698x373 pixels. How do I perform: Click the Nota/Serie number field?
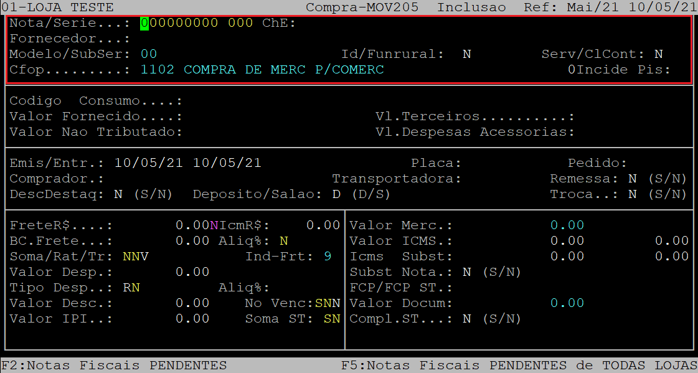click(179, 23)
